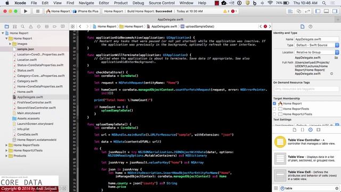
Task: Select Table View Controller library object
Action: click(306, 142)
